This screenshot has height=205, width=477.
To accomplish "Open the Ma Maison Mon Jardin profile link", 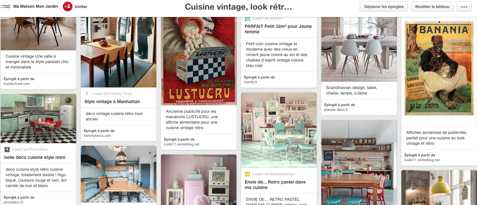I will coord(36,6).
